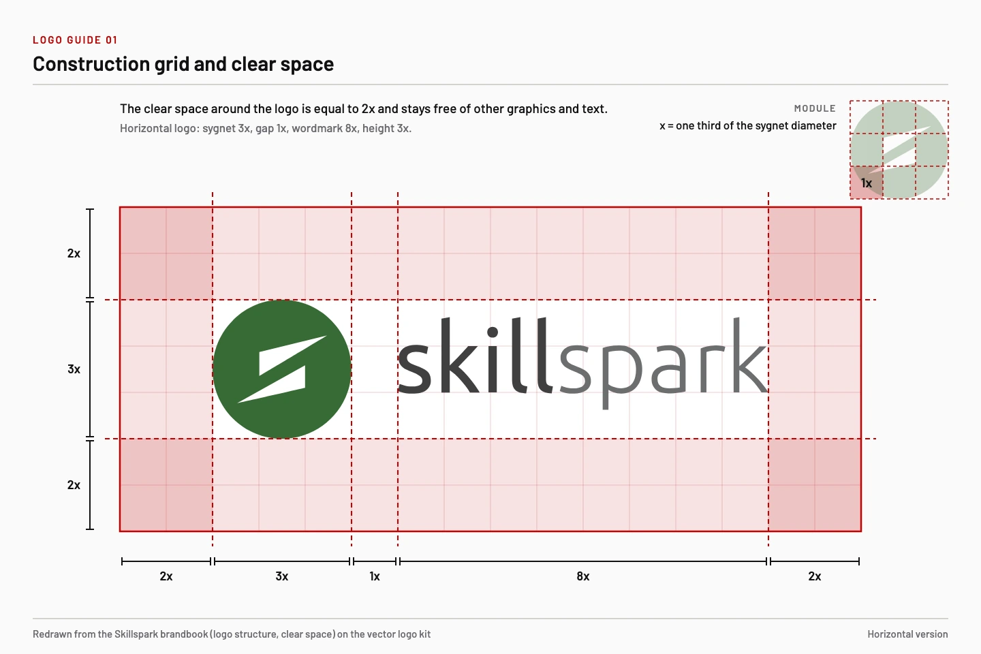Click the clear space description sentence
Viewport: 981px width, 654px height.
(364, 109)
